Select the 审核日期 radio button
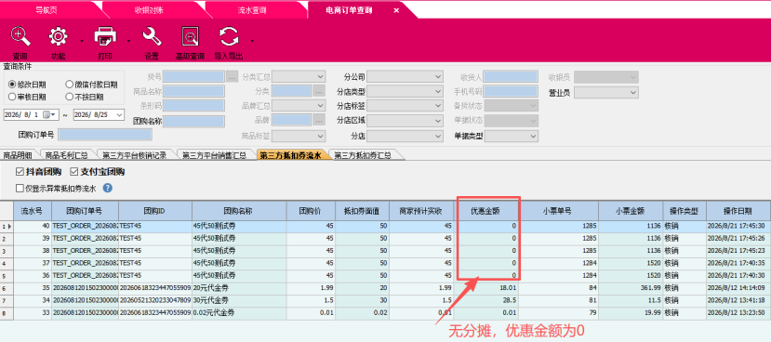The image size is (771, 342). (x=12, y=97)
